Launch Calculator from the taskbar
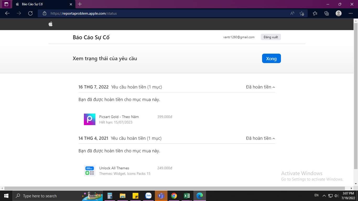This screenshot has width=358, height=201. tap(110, 196)
